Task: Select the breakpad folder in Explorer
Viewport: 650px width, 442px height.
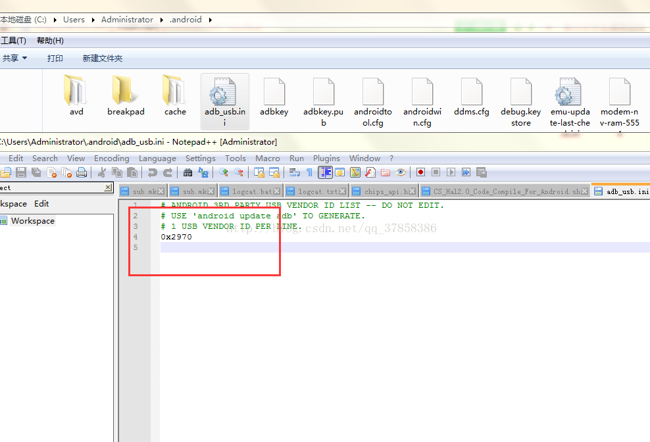Action: (126, 96)
